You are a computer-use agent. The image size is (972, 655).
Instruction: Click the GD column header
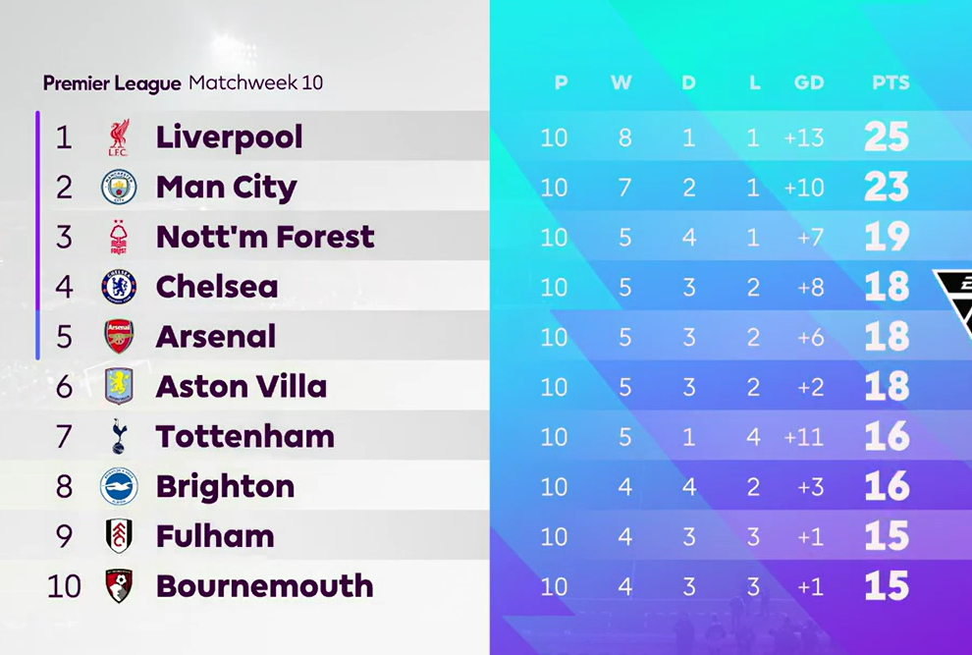tap(809, 82)
